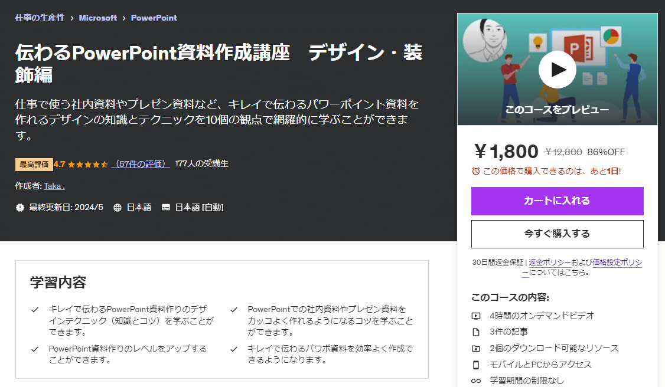Click the 最高評価 badge
Screen dimensions: 665x387
[34, 164]
